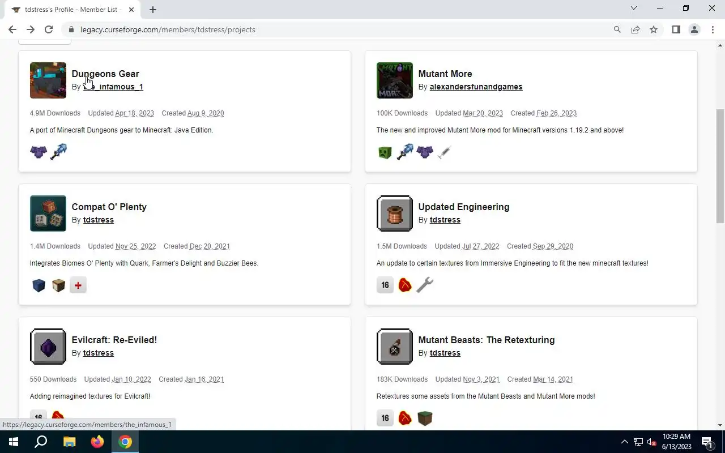Click the red plus icon under Compat O' Plenty
Image resolution: width=725 pixels, height=453 pixels.
point(78,285)
